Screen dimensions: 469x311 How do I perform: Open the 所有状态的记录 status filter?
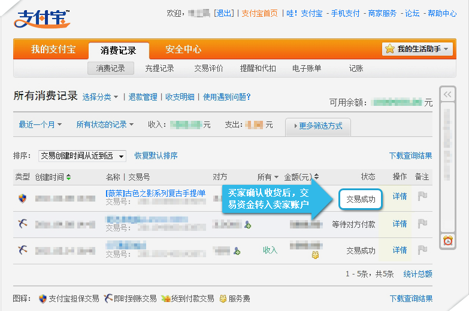click(104, 124)
